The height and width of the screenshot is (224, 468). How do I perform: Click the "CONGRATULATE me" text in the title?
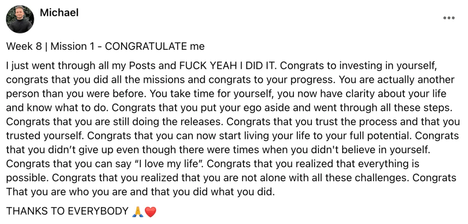click(x=155, y=47)
